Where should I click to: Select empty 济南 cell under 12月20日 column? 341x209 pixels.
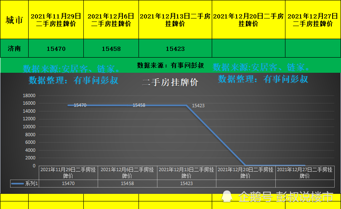click(248, 48)
